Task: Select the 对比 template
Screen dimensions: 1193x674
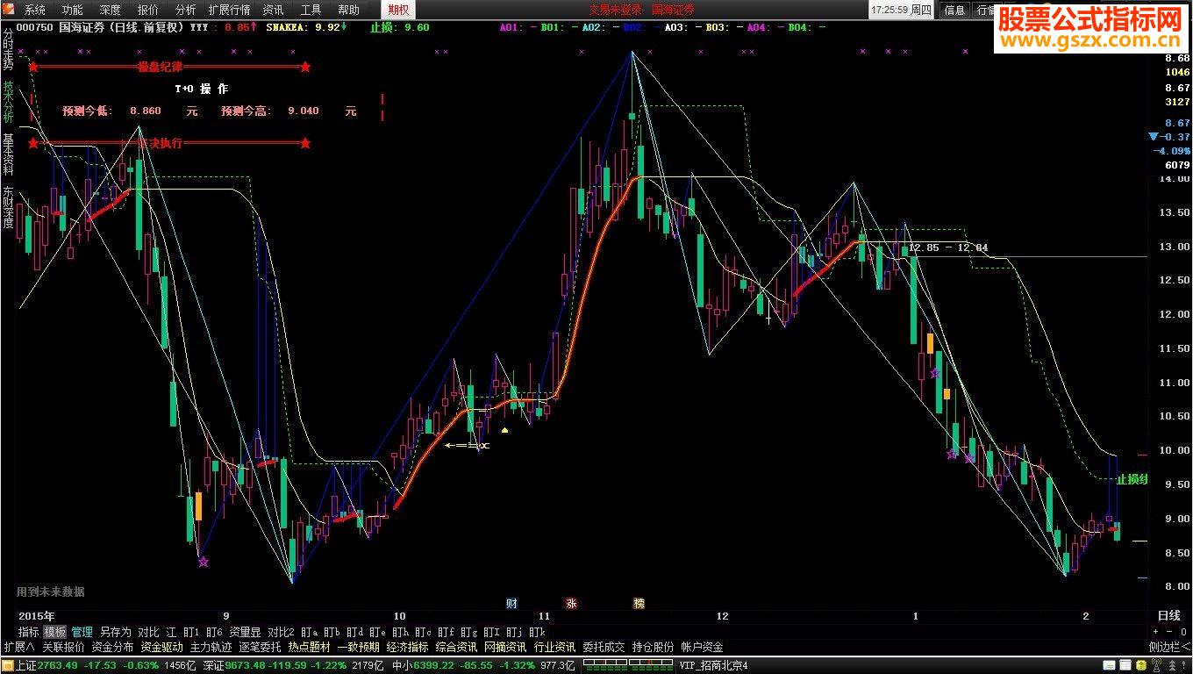Action: [148, 632]
